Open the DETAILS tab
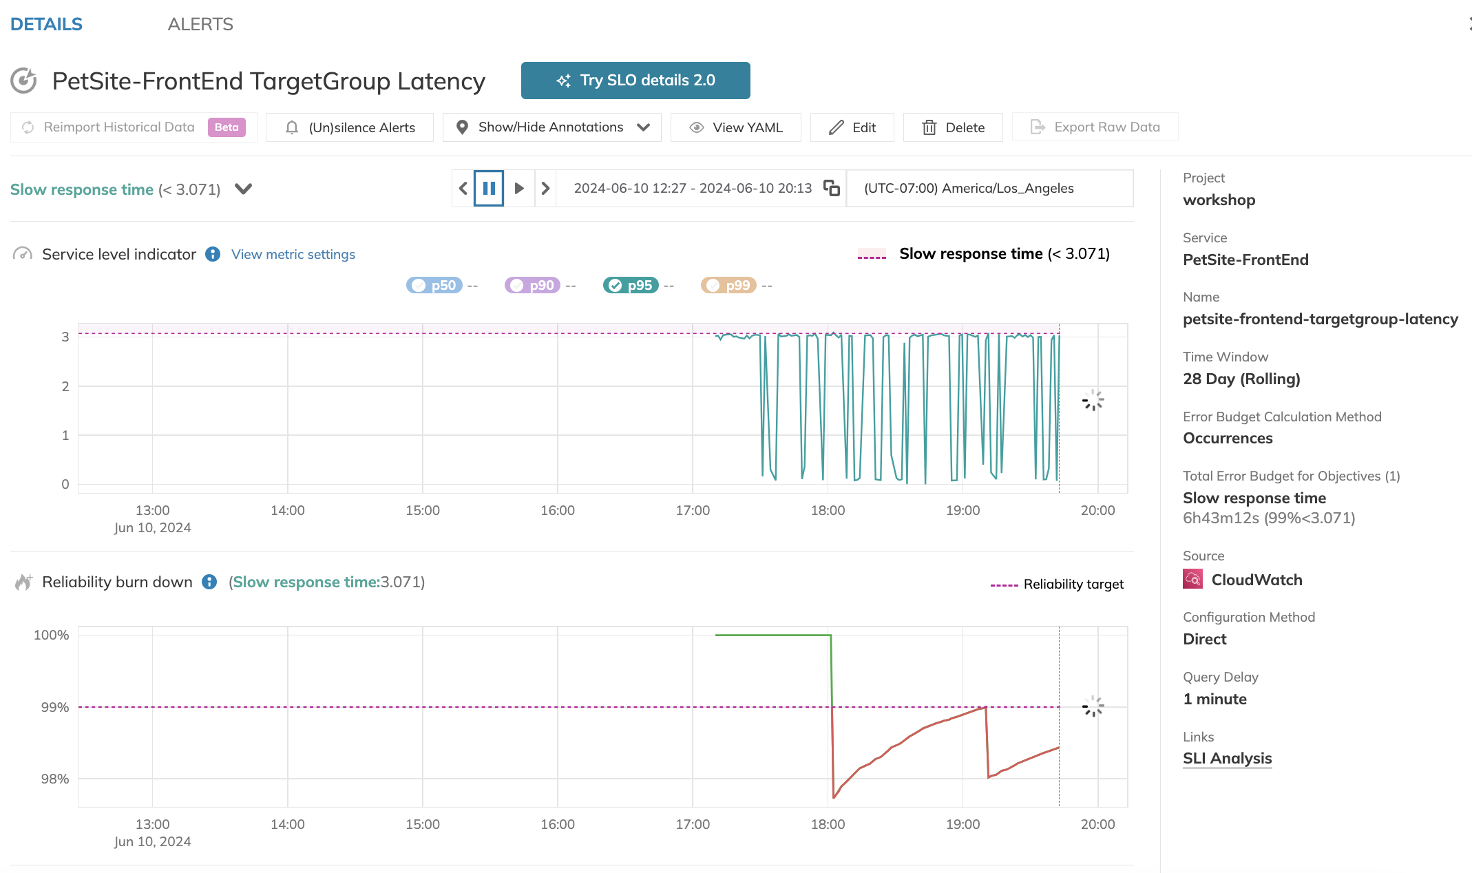Image resolution: width=1472 pixels, height=873 pixels. [x=46, y=24]
